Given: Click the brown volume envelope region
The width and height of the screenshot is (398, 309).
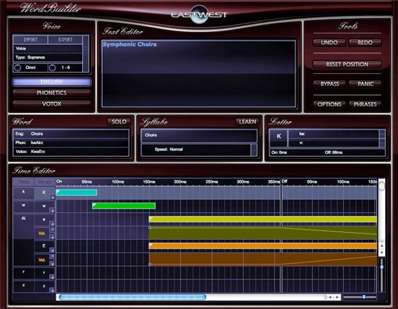Looking at the screenshot, I should [263, 260].
